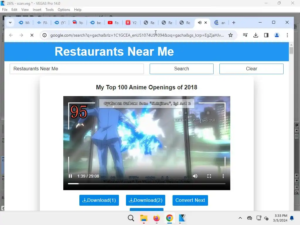Open the Edit menu in VEGAS Pro

tap(14, 10)
